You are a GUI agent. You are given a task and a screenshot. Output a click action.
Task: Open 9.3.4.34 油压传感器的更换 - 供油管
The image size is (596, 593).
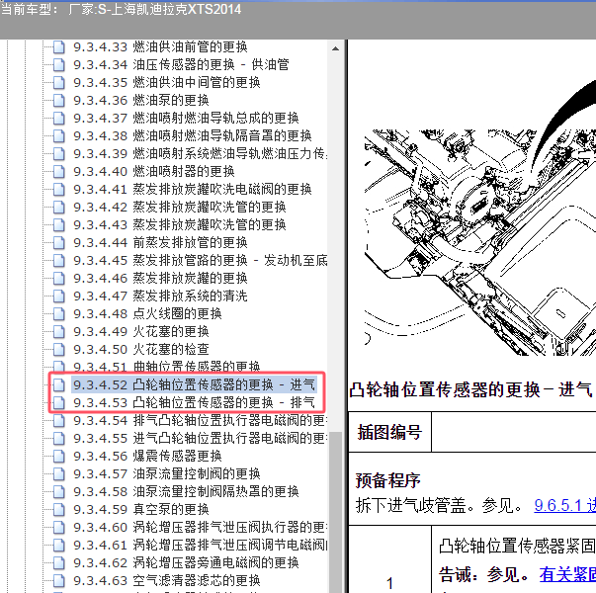point(181,64)
